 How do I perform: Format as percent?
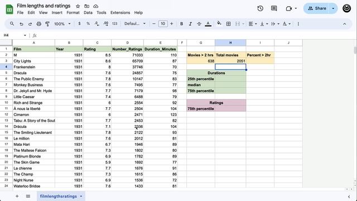(x=88, y=23)
